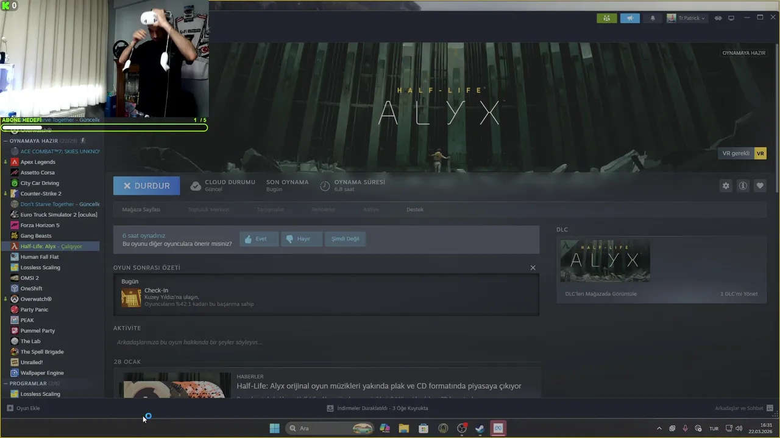Open the Windows Start menu
The width and height of the screenshot is (780, 438).
(274, 428)
